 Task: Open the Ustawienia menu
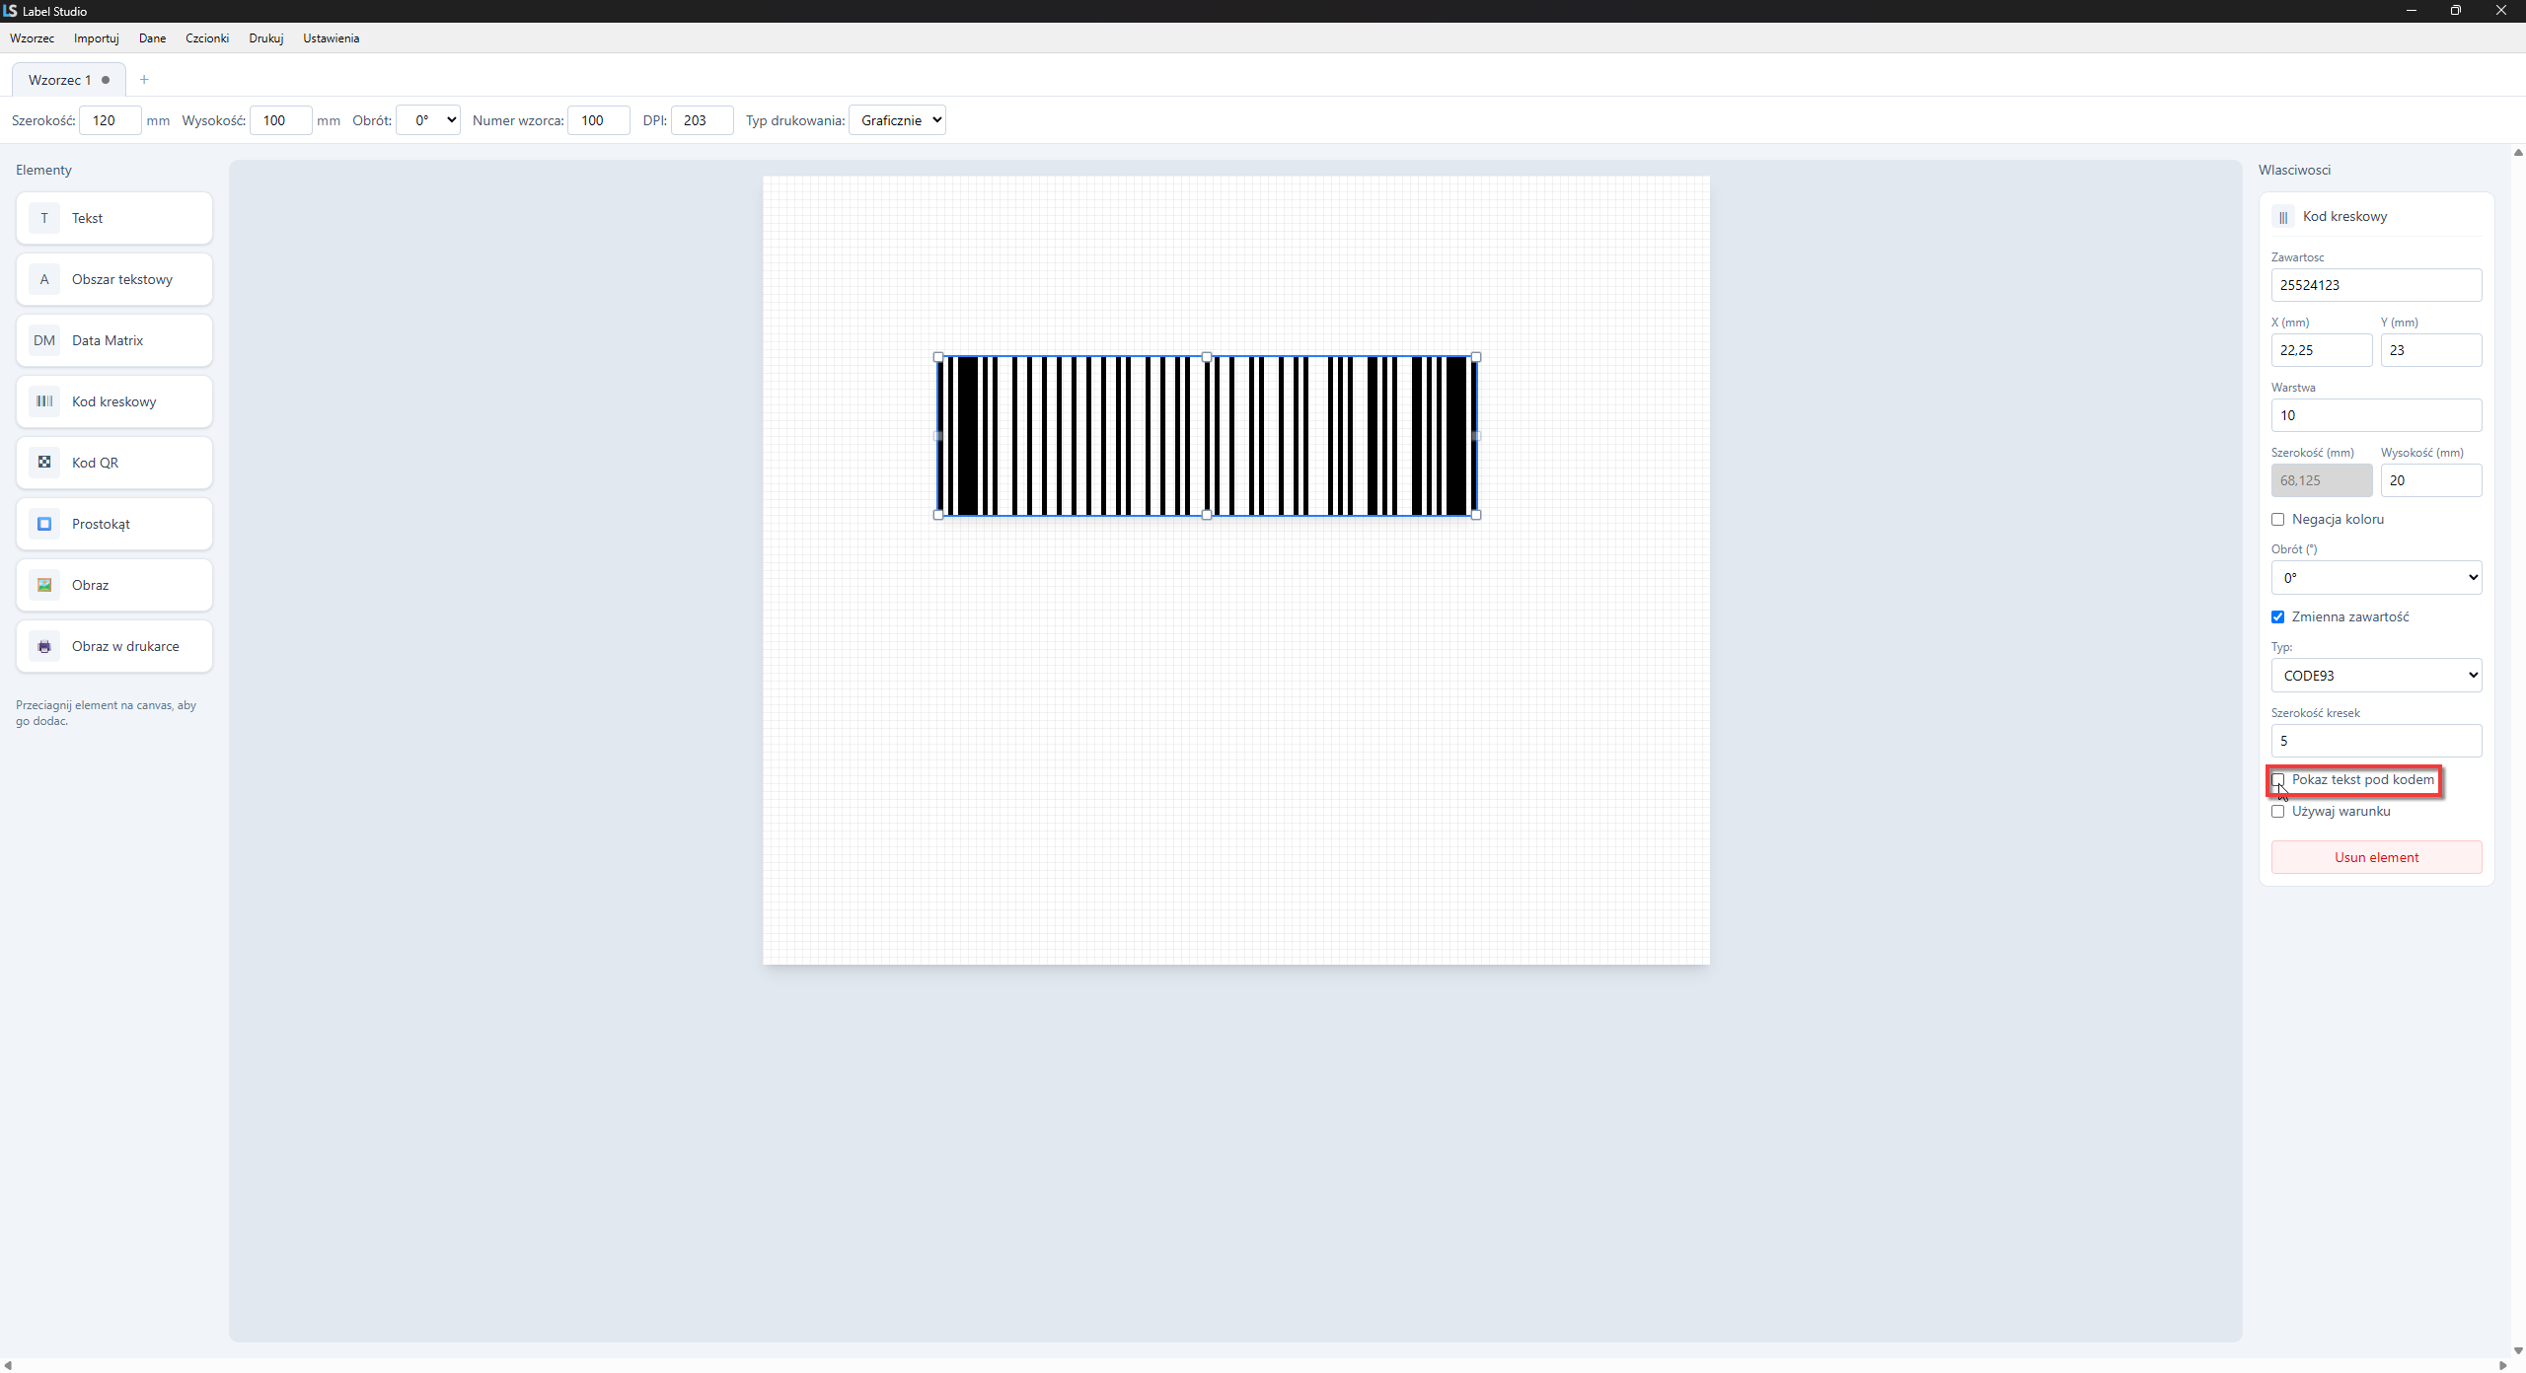[332, 38]
